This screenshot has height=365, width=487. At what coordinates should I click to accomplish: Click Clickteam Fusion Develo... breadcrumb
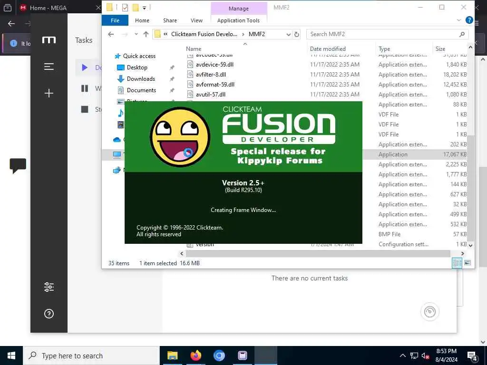(x=204, y=34)
